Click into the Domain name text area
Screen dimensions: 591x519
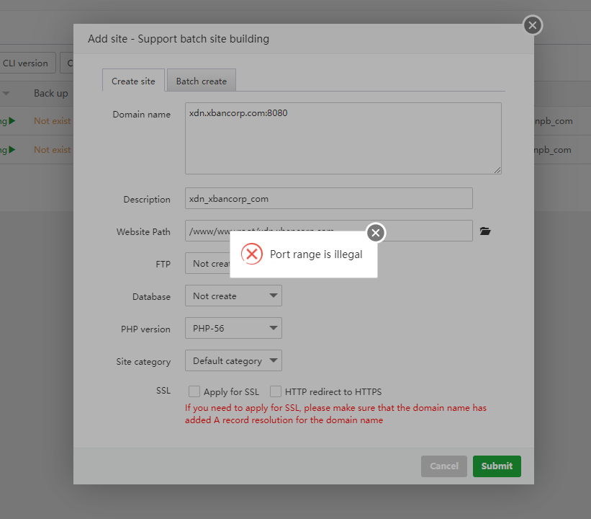coord(343,138)
